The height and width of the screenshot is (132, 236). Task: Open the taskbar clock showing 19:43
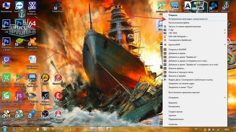click(227, 129)
